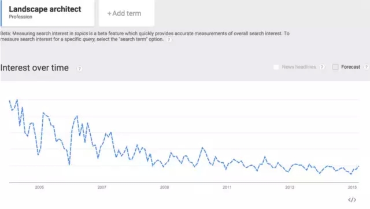Click the 2015 label on time axis
This screenshot has height=209, width=370.
[x=352, y=187]
